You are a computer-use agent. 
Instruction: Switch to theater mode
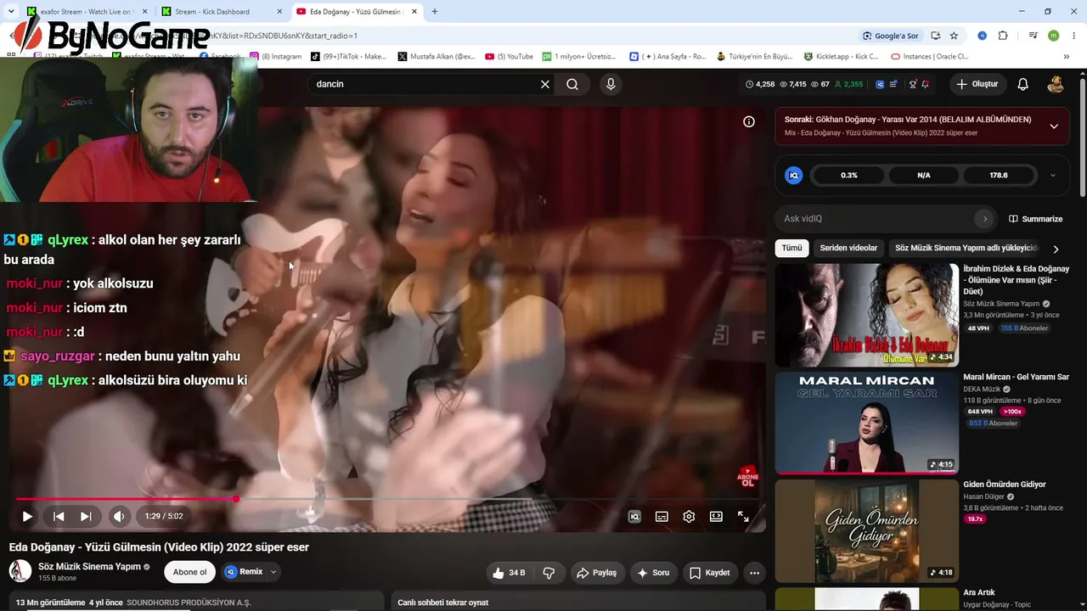coord(716,516)
